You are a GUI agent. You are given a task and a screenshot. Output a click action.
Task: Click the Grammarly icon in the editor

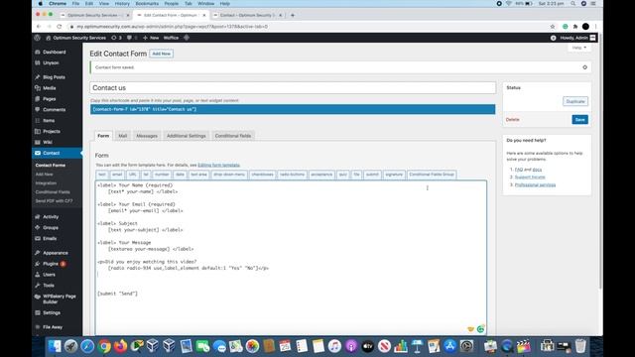[x=480, y=329]
